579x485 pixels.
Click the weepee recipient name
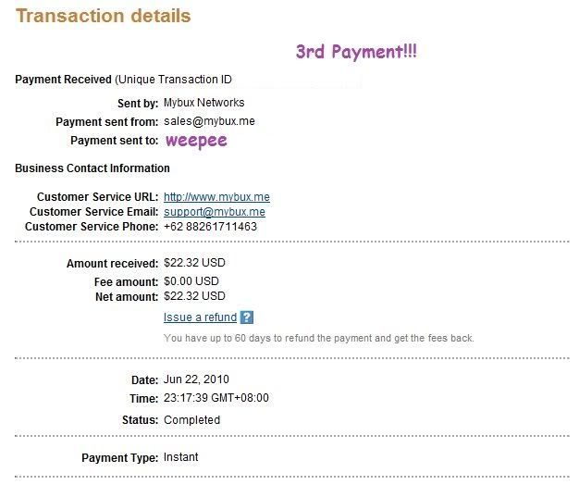196,141
